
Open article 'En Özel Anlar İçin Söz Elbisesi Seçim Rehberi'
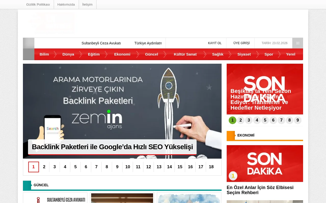point(260,190)
